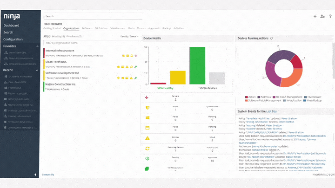Collapse the Recent section in sidebar
This screenshot has height=188, width=335.
(37, 70)
